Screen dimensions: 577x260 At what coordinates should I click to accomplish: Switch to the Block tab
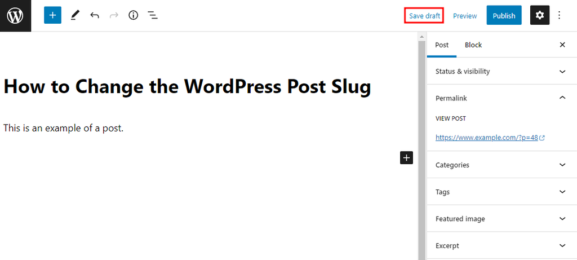tap(473, 45)
